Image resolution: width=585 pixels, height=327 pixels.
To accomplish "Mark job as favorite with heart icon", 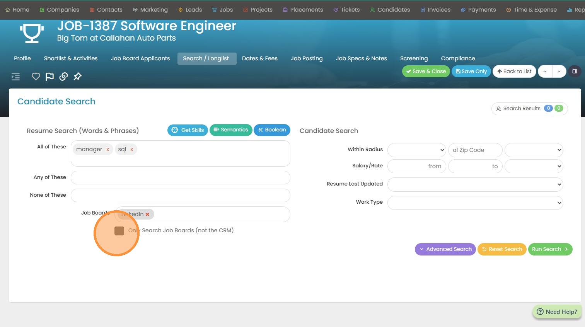I will pos(36,77).
